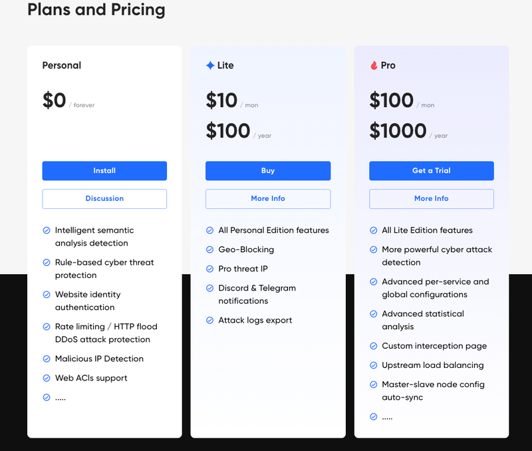Click check icon next to Upstream load balancing
The image size is (532, 451).
click(x=373, y=365)
